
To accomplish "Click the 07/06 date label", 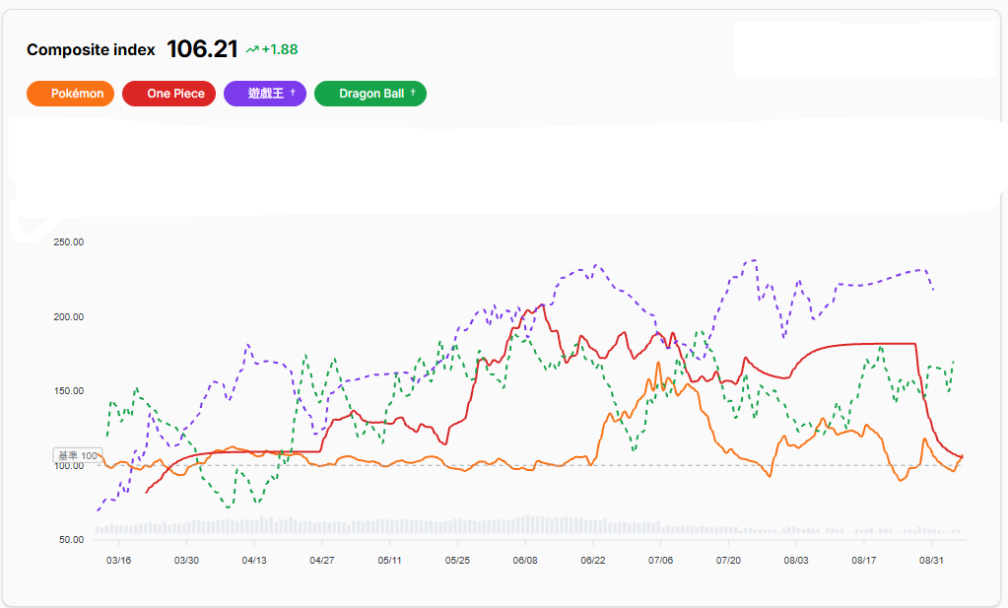I will (661, 561).
